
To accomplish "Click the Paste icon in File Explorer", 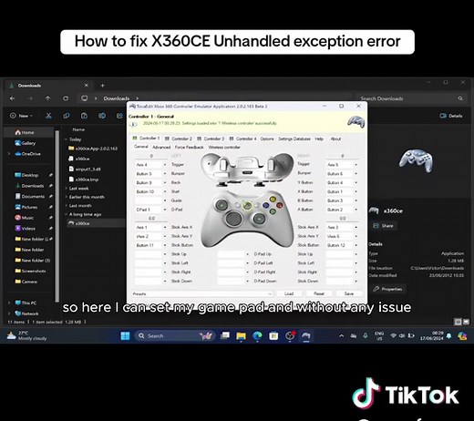I will click(x=84, y=116).
